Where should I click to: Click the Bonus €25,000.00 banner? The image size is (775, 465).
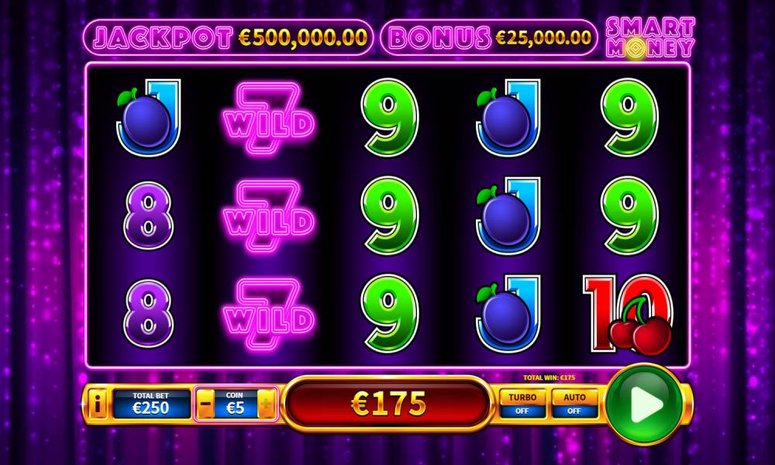(x=489, y=37)
